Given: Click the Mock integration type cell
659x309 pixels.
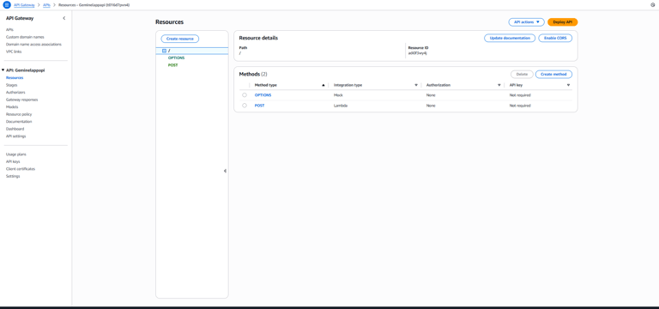Looking at the screenshot, I should [338, 95].
